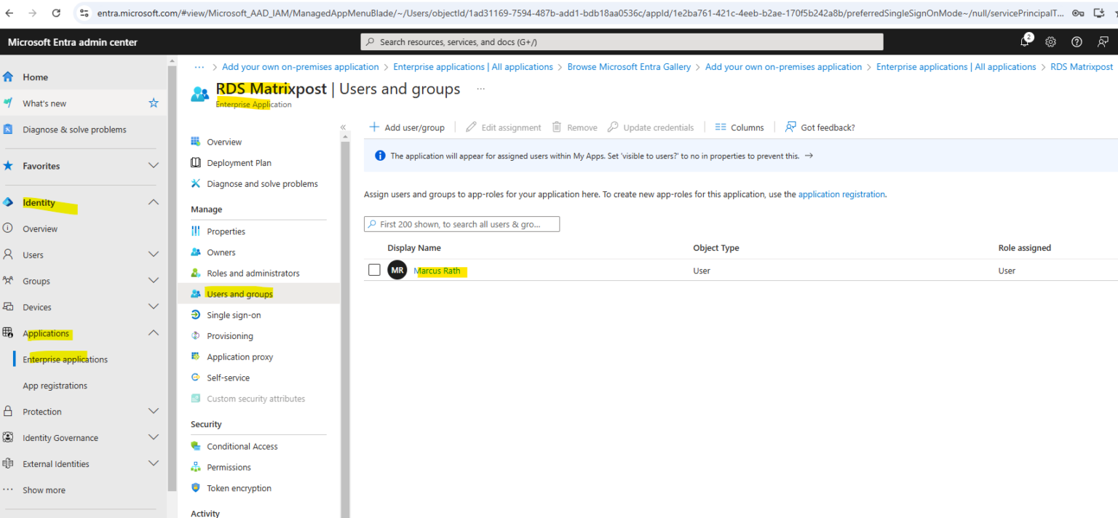The image size is (1118, 518).
Task: Open portal settings gear icon
Action: coord(1050,42)
